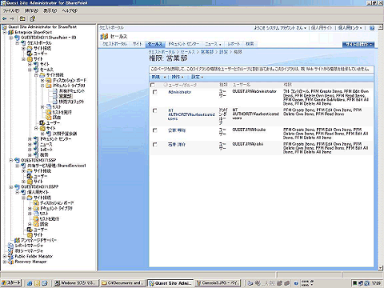Click the レポートマネージャ node icon
The height and width of the screenshot is (288, 384).
pos(11,246)
